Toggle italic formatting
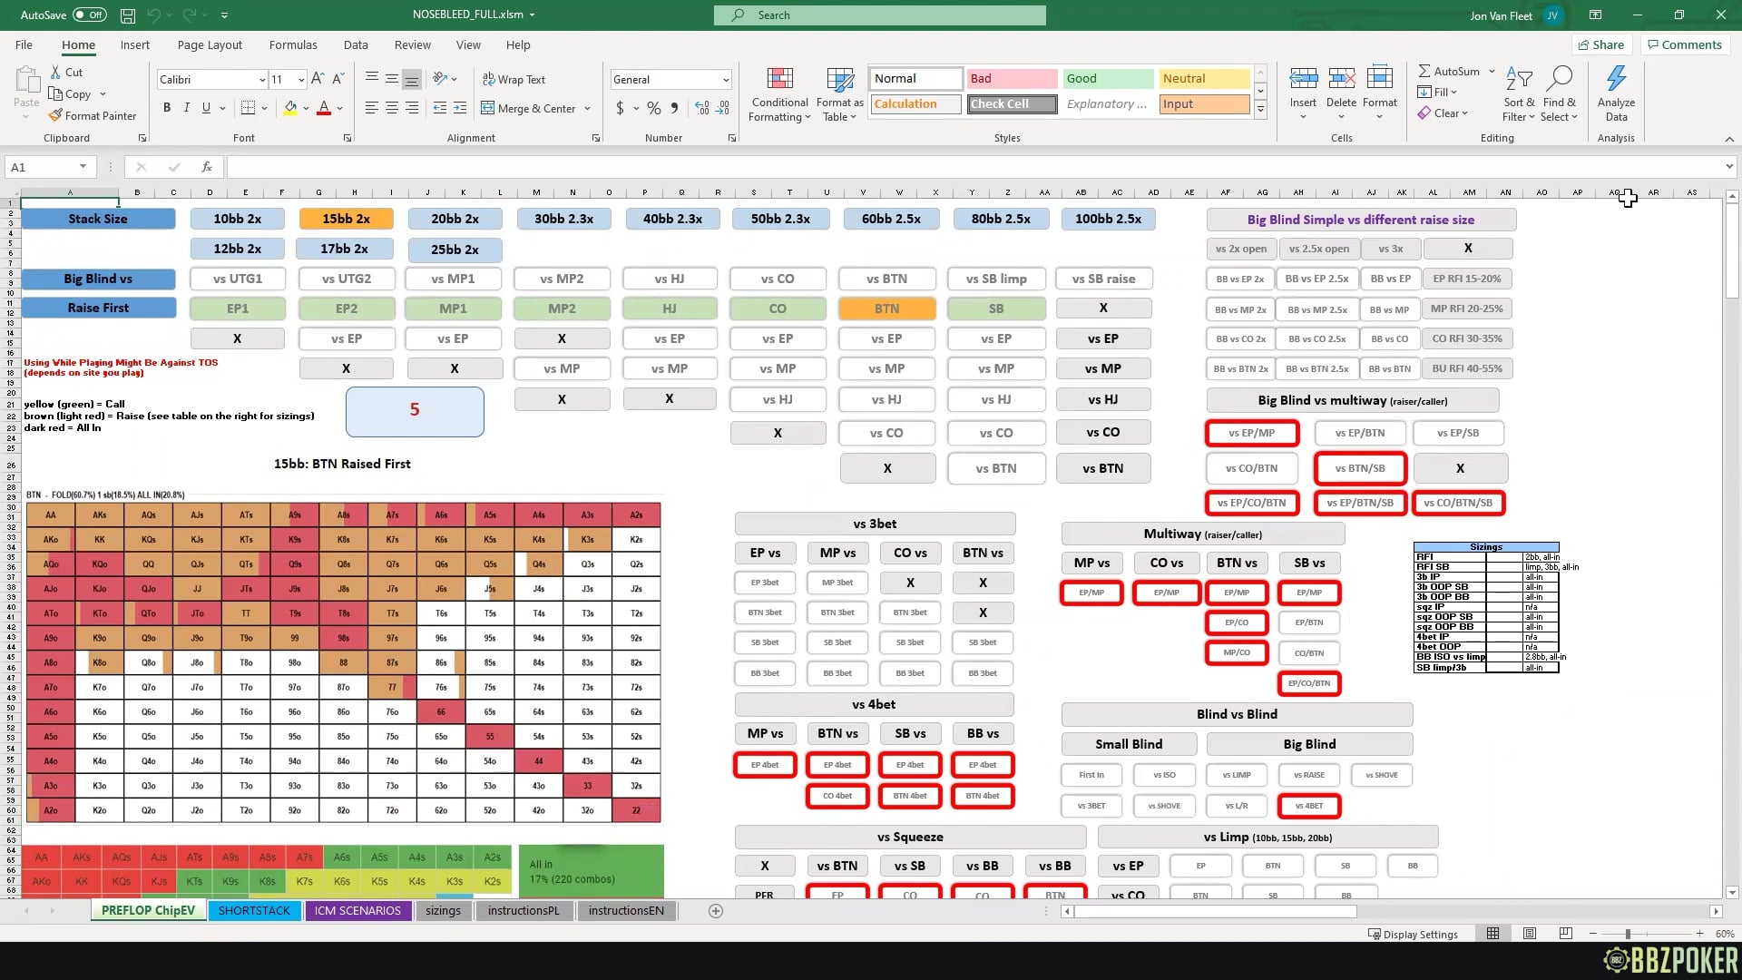 point(187,107)
